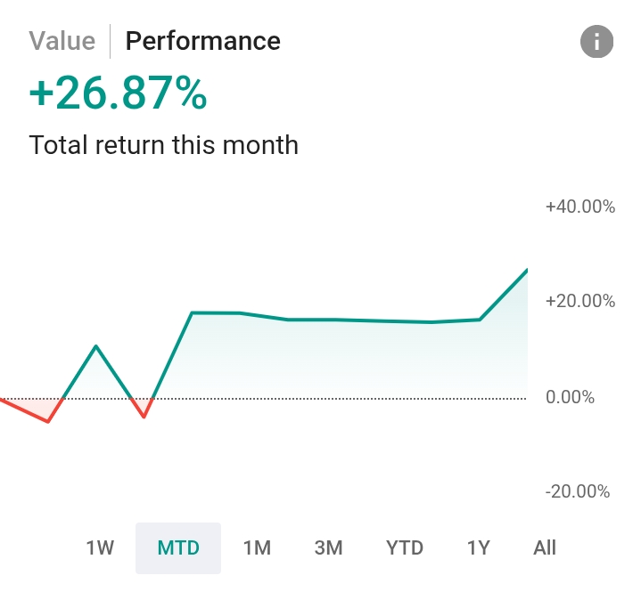Show All-time performance range
This screenshot has width=641, height=608.
point(545,547)
